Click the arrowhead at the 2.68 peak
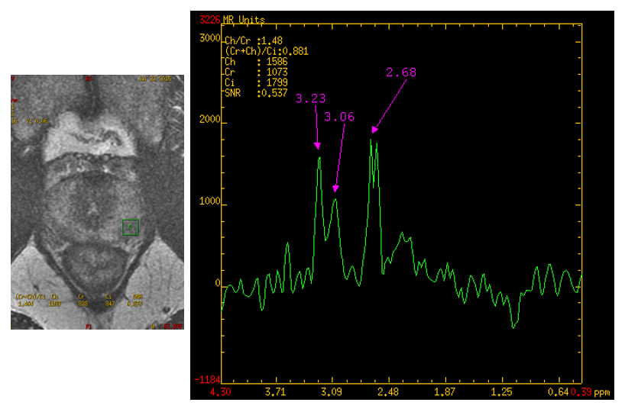The width and height of the screenshot is (625, 412). tap(374, 130)
